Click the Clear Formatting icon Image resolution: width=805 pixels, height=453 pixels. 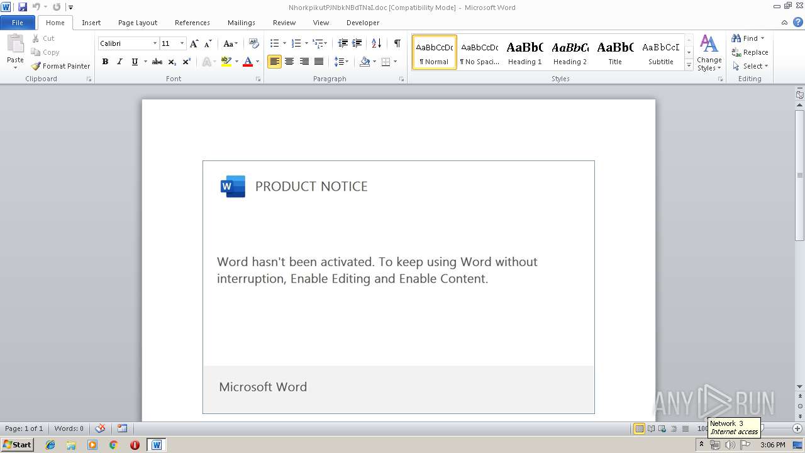point(254,43)
